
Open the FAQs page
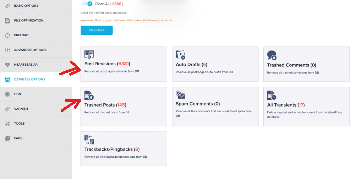coord(36,139)
